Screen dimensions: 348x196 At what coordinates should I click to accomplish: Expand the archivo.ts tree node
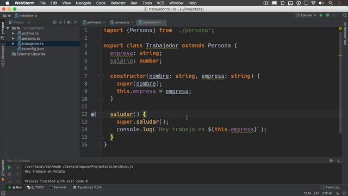coord(13,33)
